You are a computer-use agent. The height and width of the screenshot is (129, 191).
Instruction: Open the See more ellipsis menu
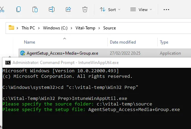coord(166,9)
